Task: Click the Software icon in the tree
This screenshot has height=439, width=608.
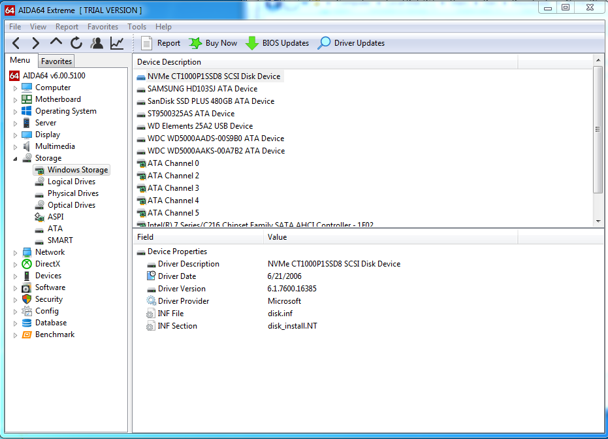Action: tap(27, 287)
